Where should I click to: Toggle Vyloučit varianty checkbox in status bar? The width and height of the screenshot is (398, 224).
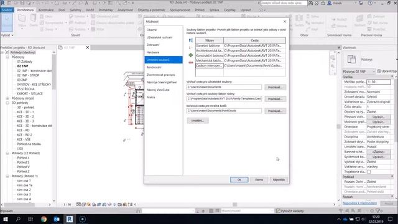pyautogui.click(x=278, y=211)
